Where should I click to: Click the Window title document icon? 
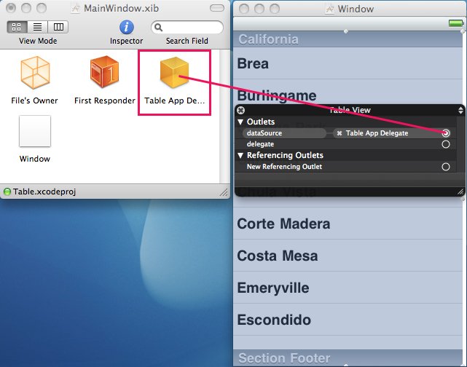(329, 9)
